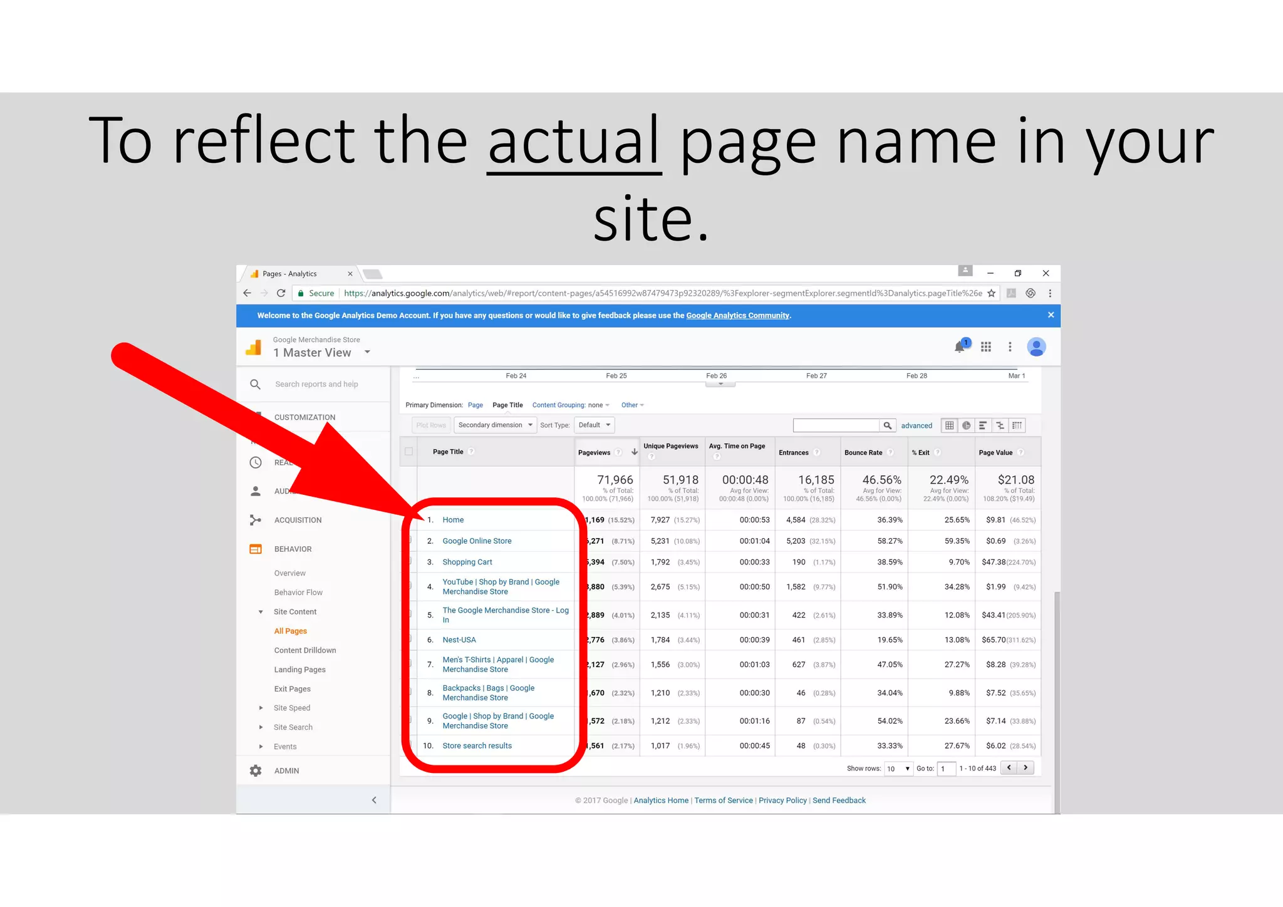Click the Bounce Rate help question mark

[890, 452]
